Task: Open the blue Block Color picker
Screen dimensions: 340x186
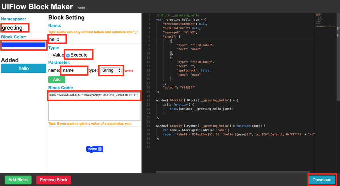Action: click(24, 45)
